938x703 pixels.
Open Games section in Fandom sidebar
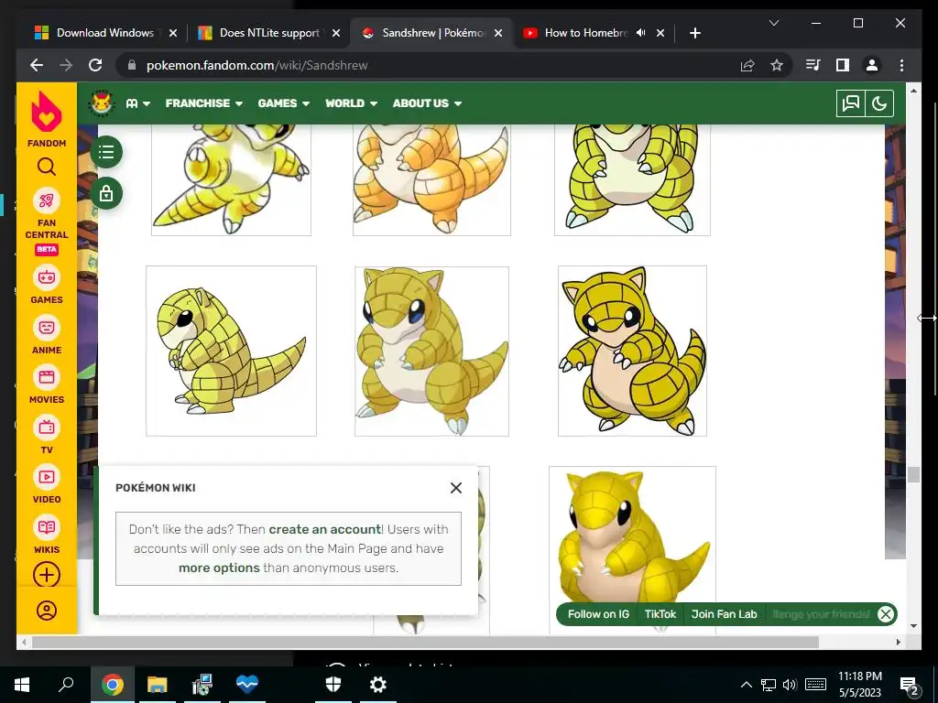[47, 286]
